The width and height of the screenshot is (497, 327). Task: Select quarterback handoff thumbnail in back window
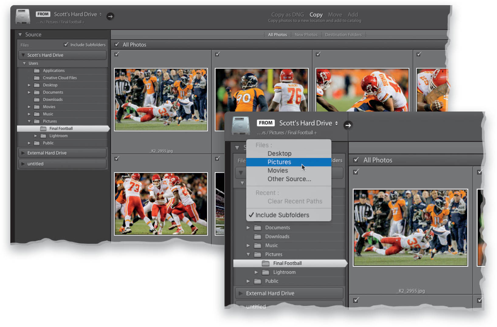pos(161,204)
